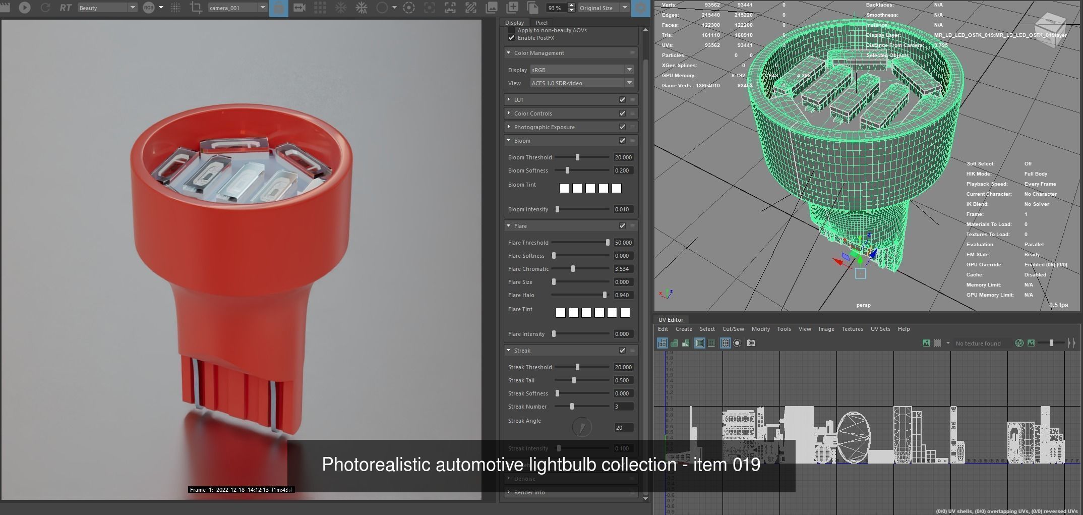Click the highlighted settings gear icon
This screenshot has width=1083, height=515.
pyautogui.click(x=640, y=8)
